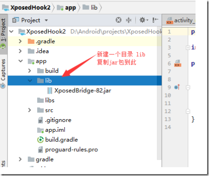Select the build folder row
Viewport: 209px width, 176px height.
pos(85,71)
